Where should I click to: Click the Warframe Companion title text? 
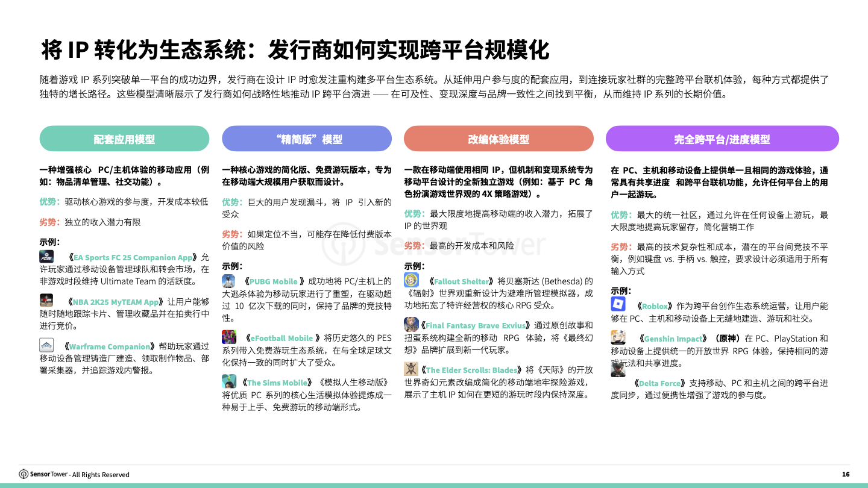tap(110, 346)
